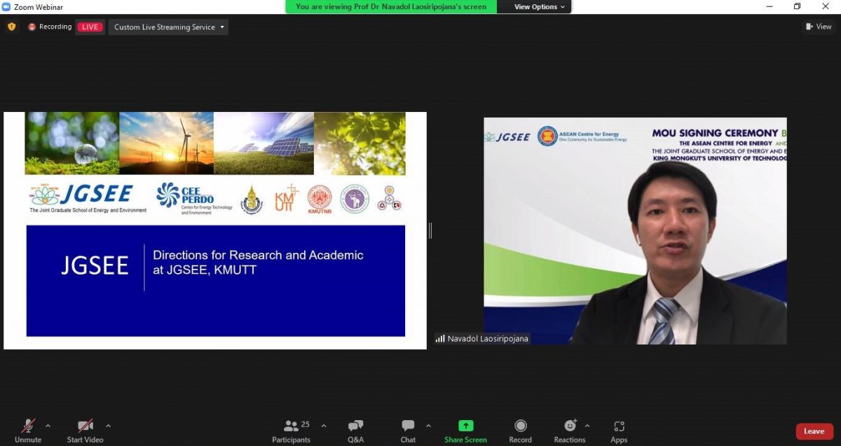841x446 pixels.
Task: Open Custom Live Streaming Service dropdown
Action: [x=169, y=27]
